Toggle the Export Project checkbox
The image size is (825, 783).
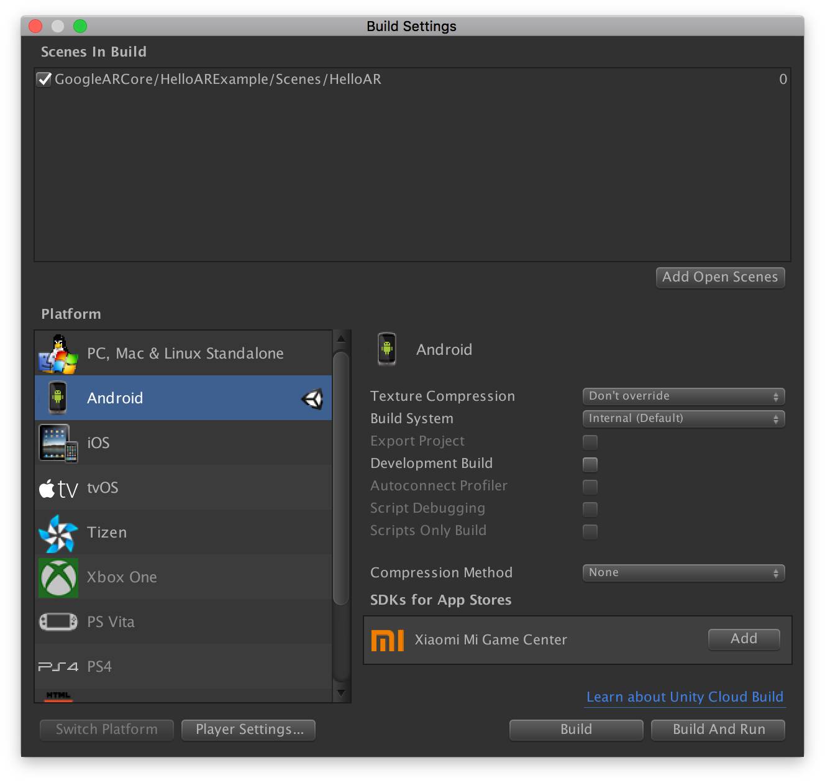point(590,442)
